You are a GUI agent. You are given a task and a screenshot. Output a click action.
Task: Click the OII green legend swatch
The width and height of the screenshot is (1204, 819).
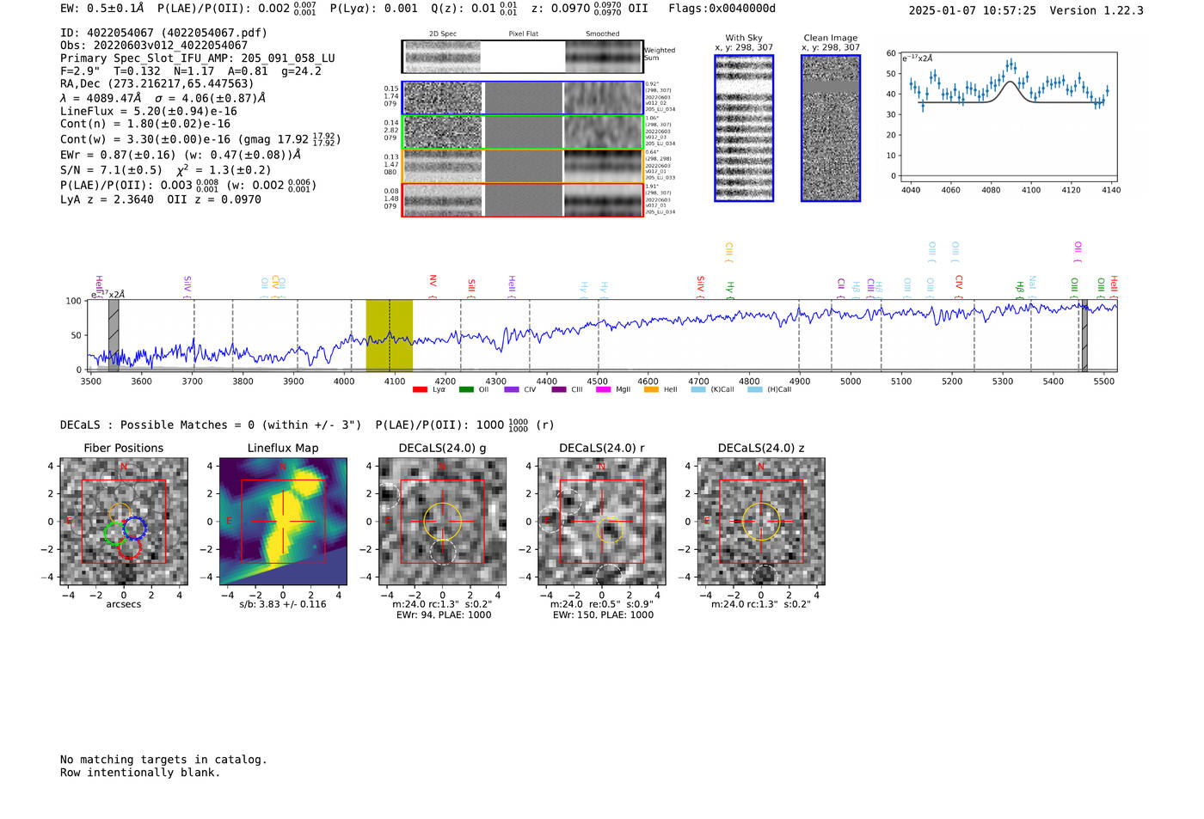[466, 389]
